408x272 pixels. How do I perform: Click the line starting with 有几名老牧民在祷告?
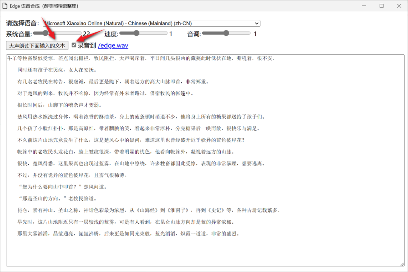click(x=113, y=82)
